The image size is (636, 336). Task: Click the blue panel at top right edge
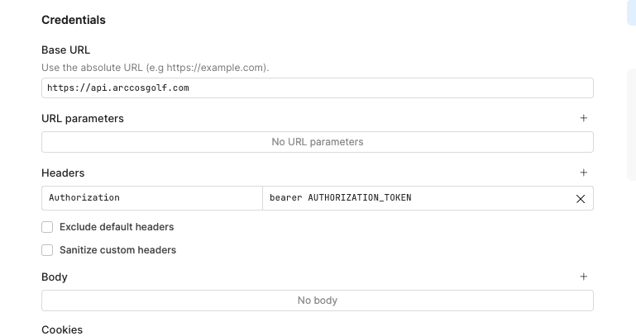(x=632, y=12)
